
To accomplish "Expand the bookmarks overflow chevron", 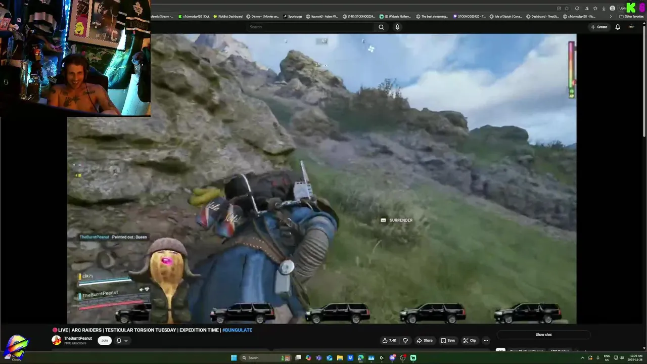I will point(611,16).
